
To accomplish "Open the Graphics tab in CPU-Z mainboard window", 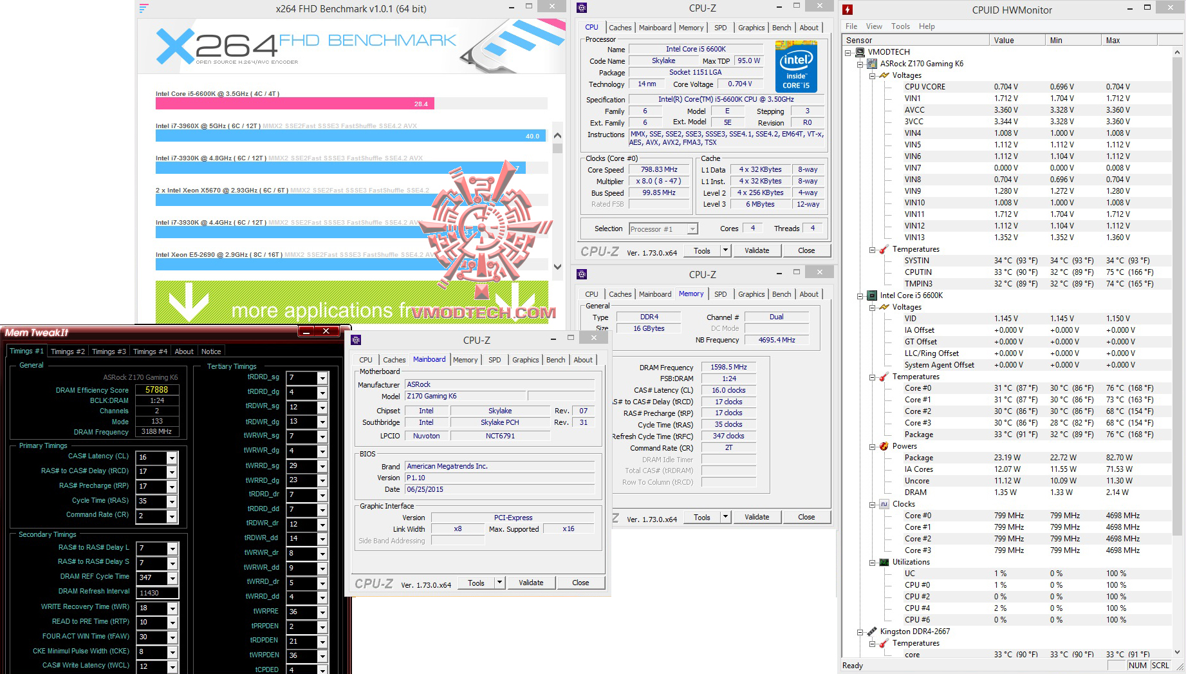I will (x=526, y=360).
